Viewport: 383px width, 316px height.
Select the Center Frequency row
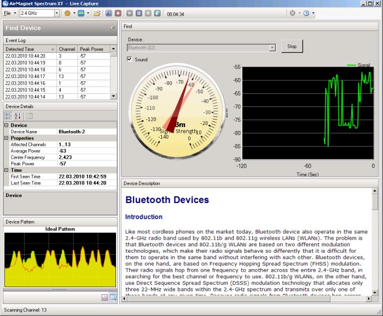[x=62, y=157]
